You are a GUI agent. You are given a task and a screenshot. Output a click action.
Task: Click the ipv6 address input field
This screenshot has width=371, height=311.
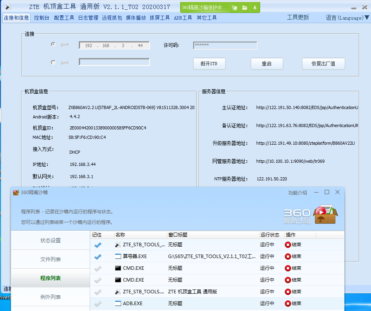(x=114, y=62)
